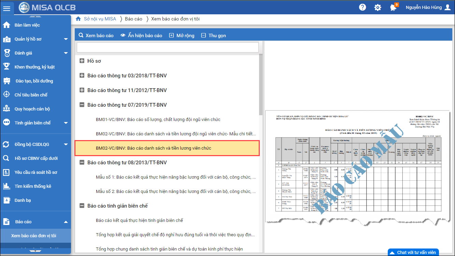This screenshot has width=455, height=256.
Task: Click the Tìm kiếm thống kê chart icon
Action: tap(6, 186)
